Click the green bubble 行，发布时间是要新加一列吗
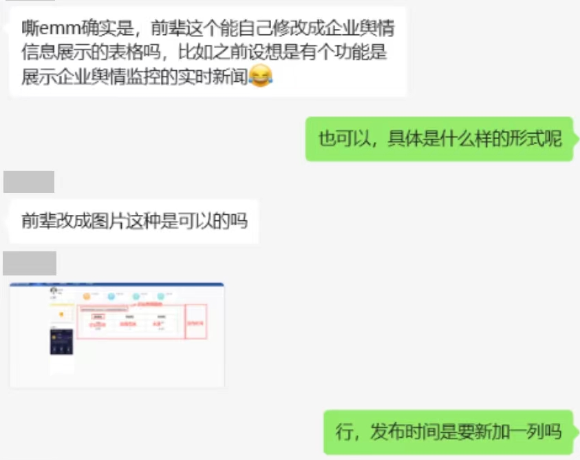The image size is (580, 460). click(x=449, y=432)
